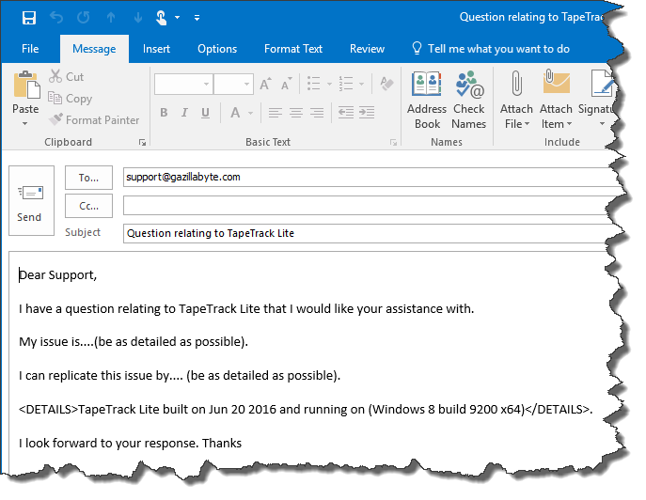Open Clipboard dialog launcher

click(143, 143)
